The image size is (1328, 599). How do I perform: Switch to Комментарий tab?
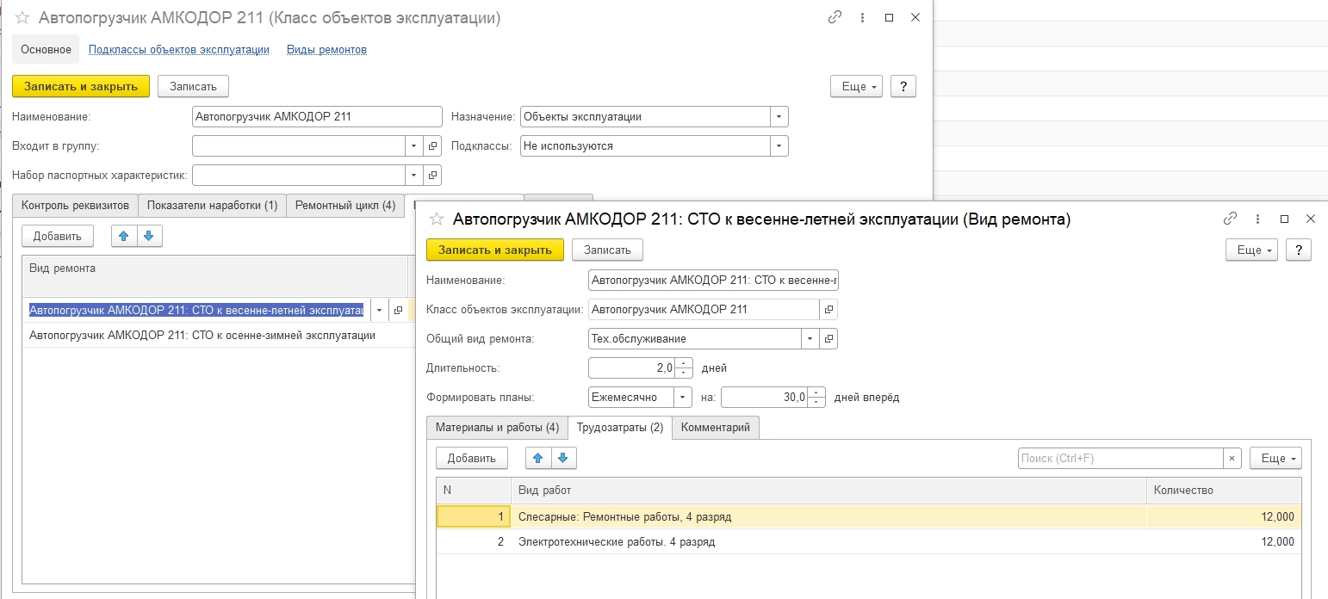[715, 428]
